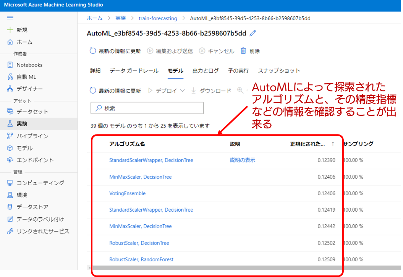Screen dimensions: 403x277
Task: Click the モデル cube icon in the sidebar
Action: pyautogui.click(x=10, y=148)
